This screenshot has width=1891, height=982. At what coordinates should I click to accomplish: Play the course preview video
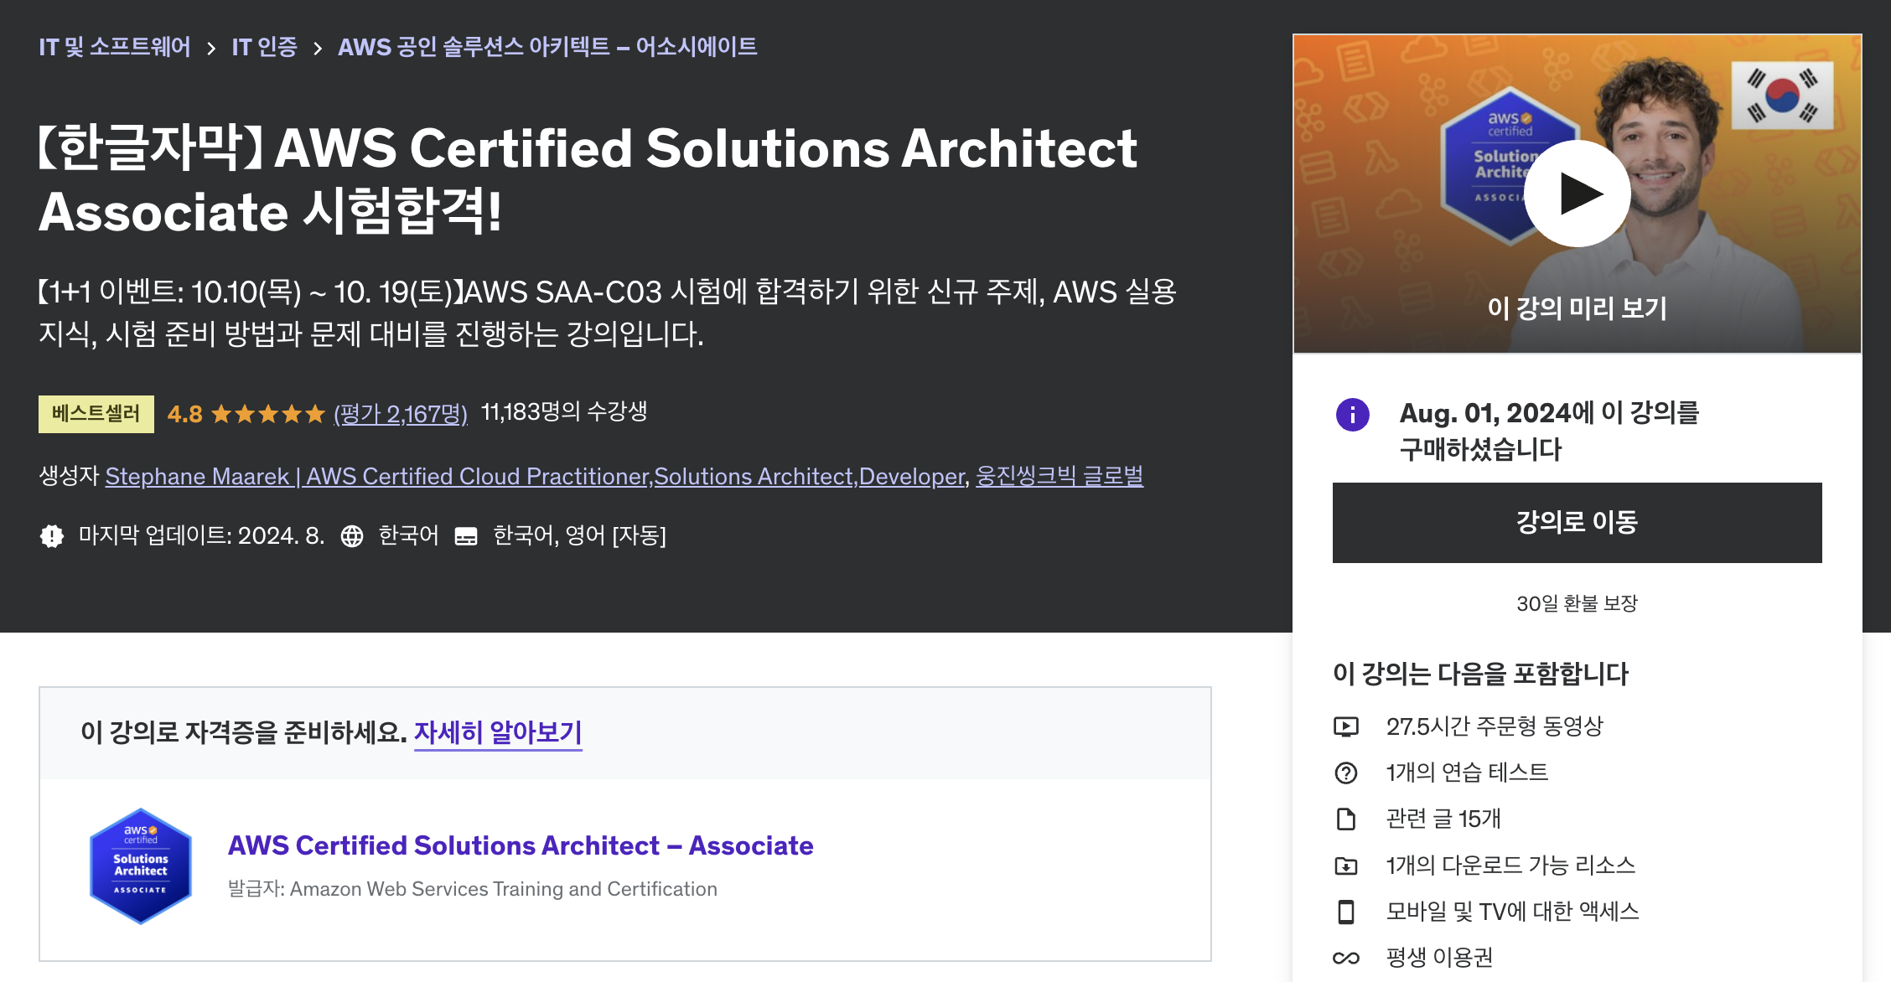pyautogui.click(x=1577, y=194)
